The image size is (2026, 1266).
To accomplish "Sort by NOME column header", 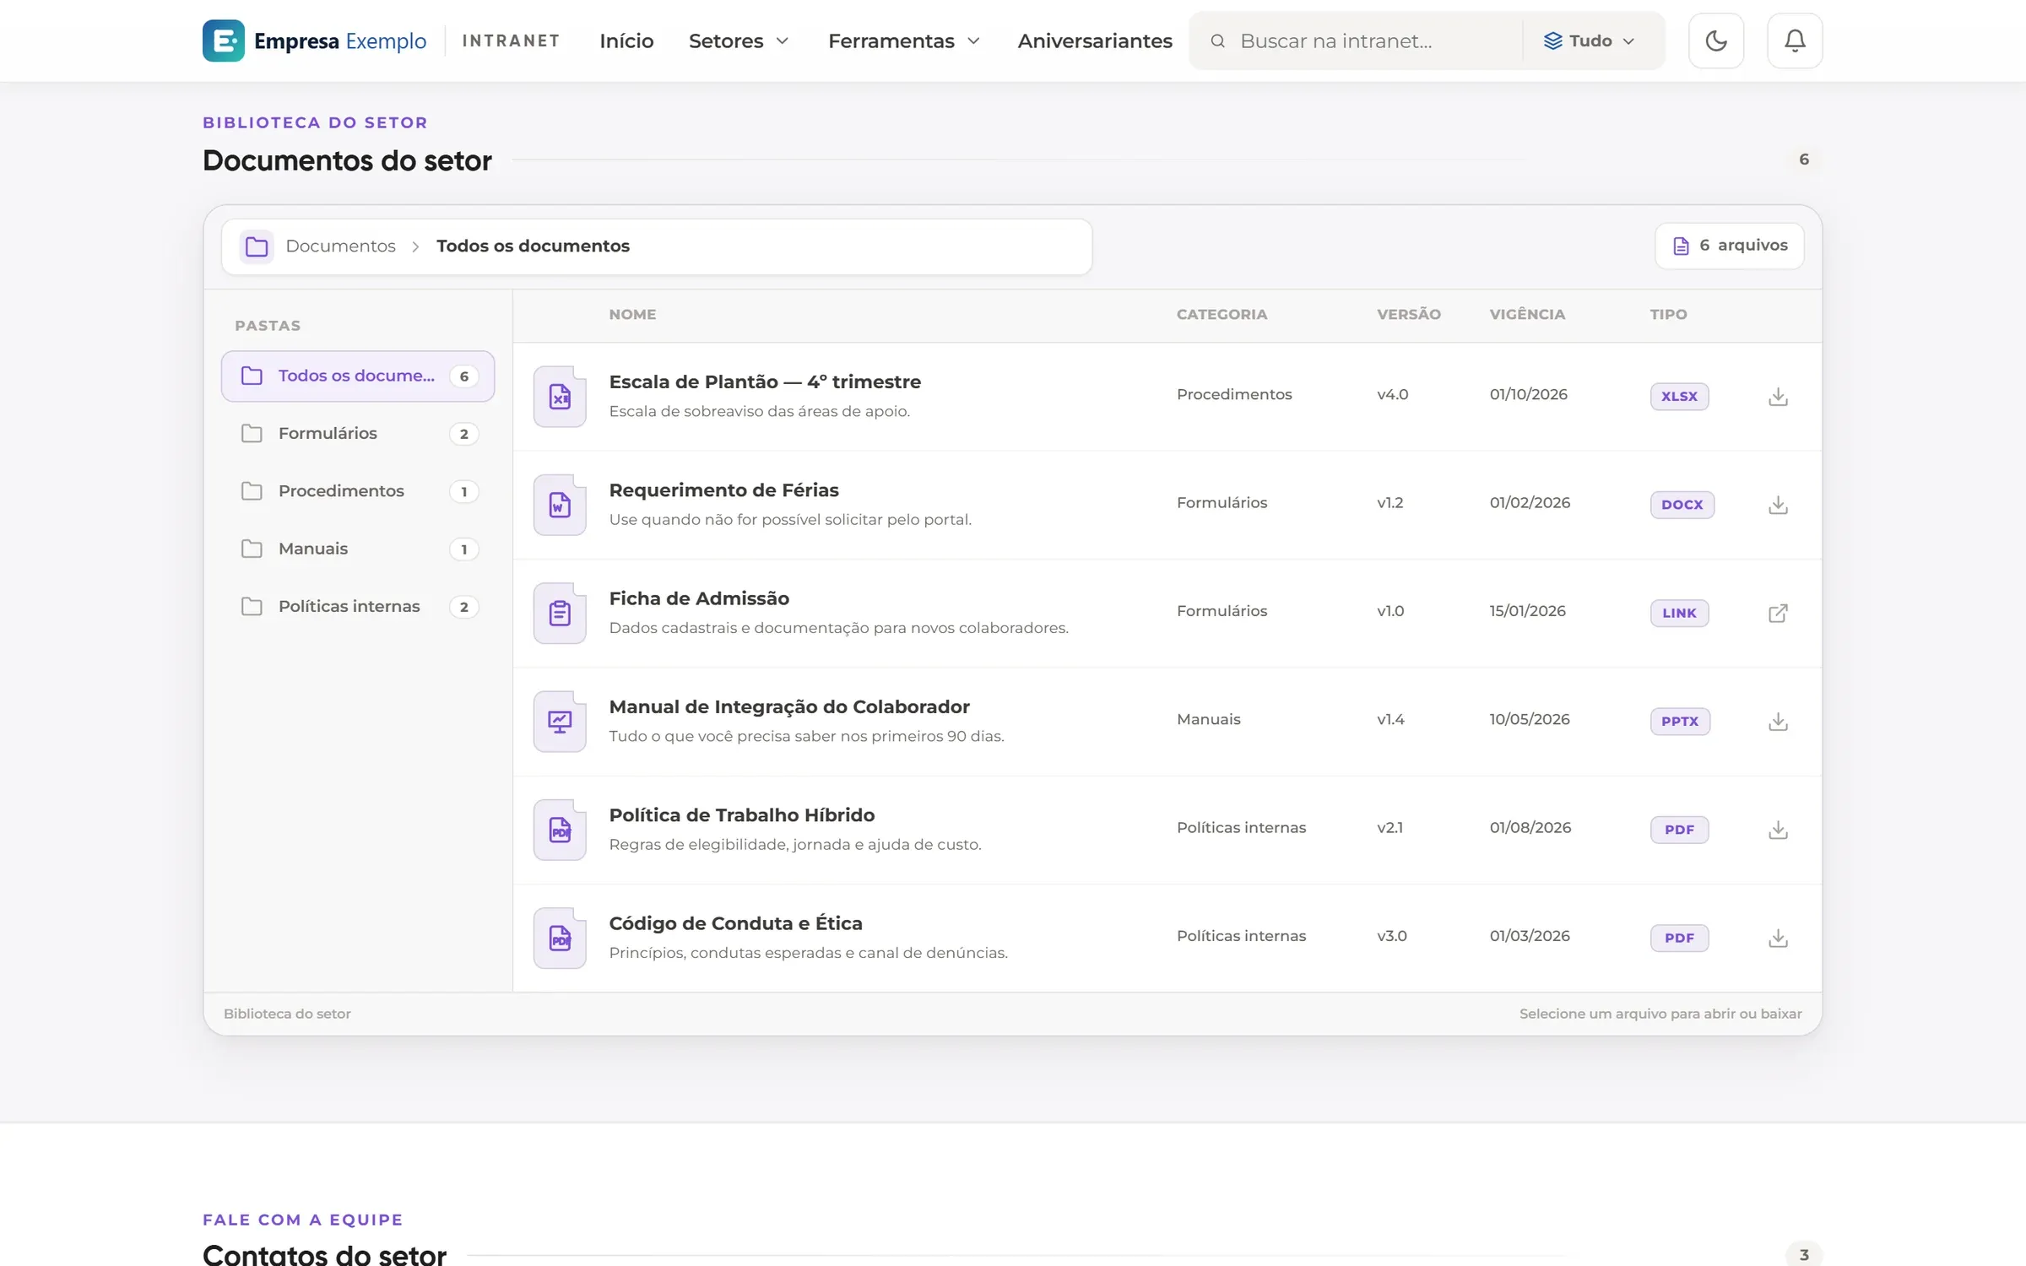I will coord(632,315).
